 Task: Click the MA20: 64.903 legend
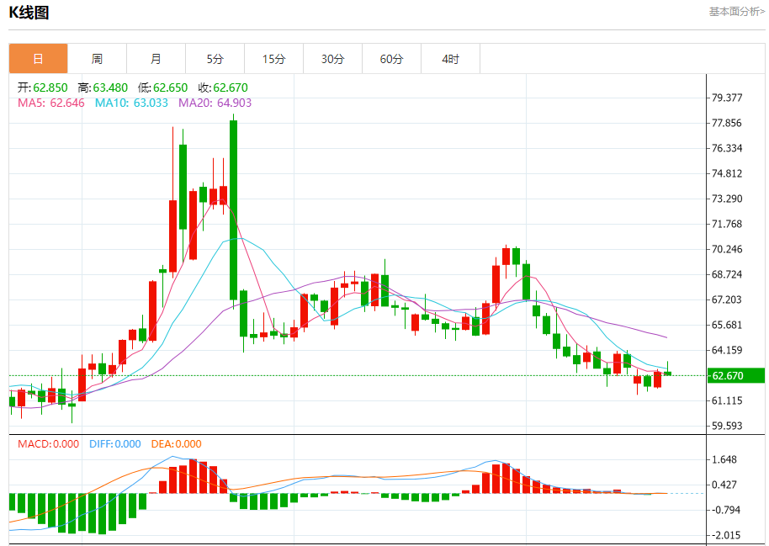215,103
